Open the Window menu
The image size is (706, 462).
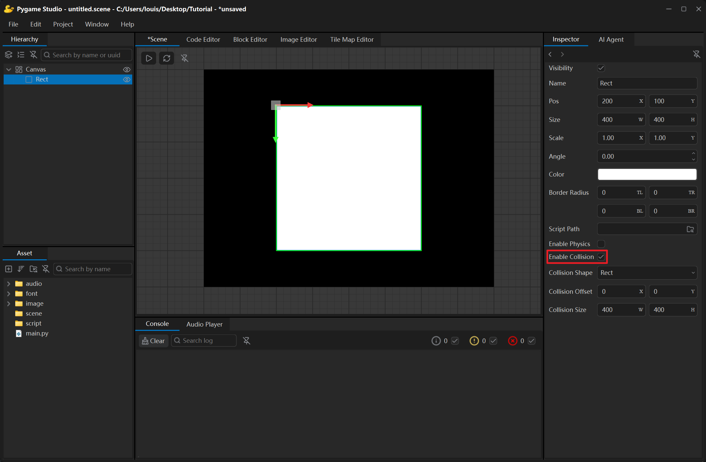pos(97,24)
